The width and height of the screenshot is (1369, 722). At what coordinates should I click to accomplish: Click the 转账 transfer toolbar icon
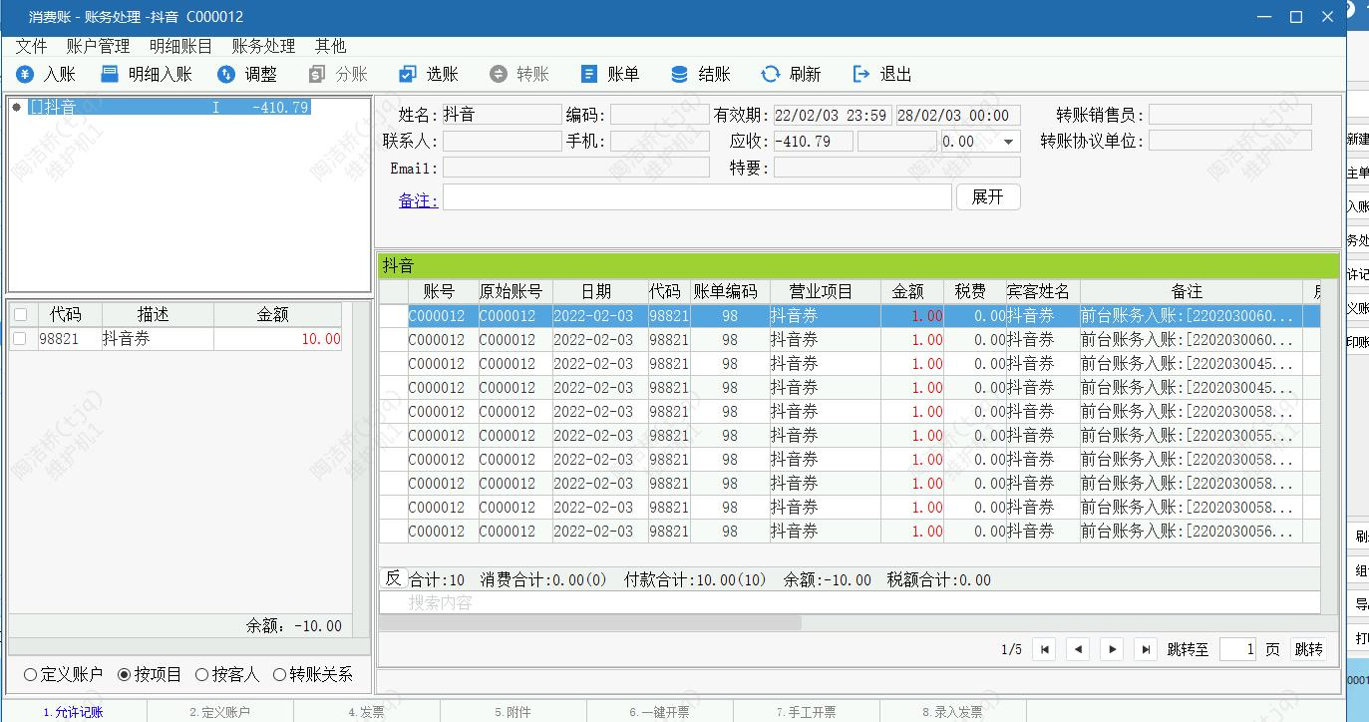[499, 75]
